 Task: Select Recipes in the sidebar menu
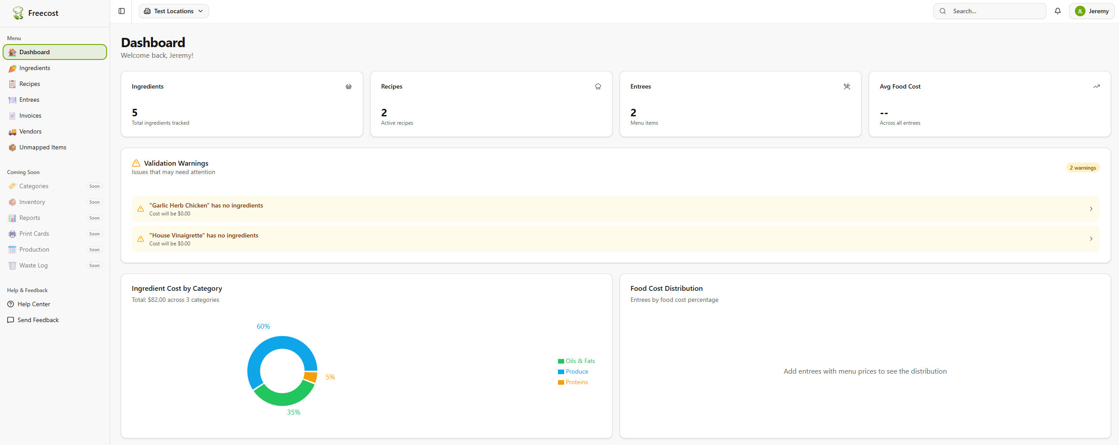pos(30,84)
